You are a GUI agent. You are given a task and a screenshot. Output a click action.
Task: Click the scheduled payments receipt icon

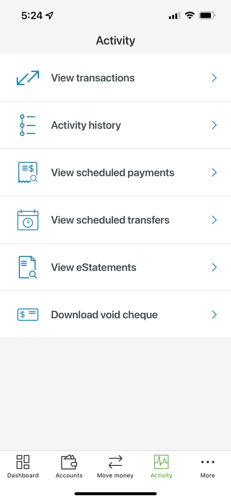(x=28, y=172)
